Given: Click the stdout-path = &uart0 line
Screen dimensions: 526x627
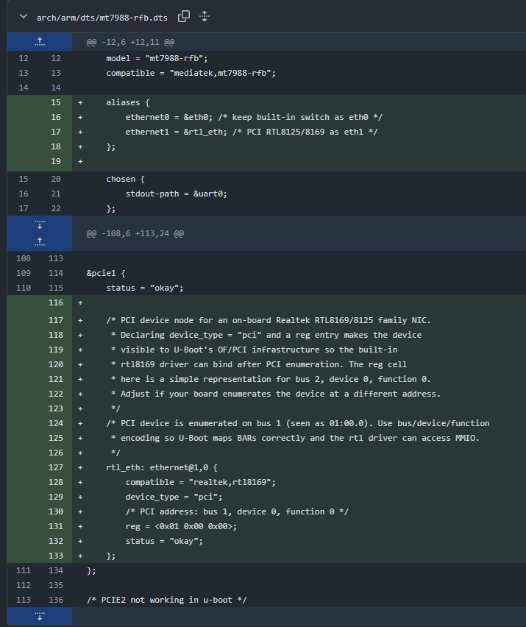Looking at the screenshot, I should pyautogui.click(x=177, y=194).
